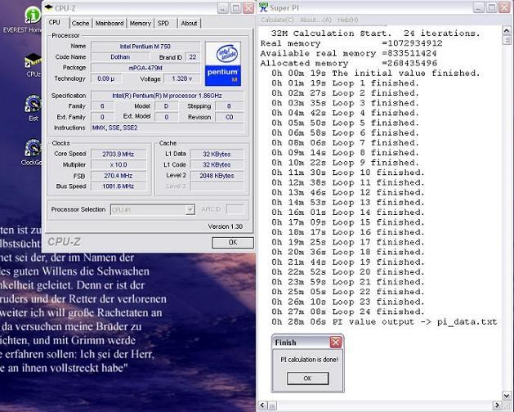Click the '32M Calculation Start' line
Image resolution: width=514 pixels, height=412 pixels.
(x=375, y=34)
